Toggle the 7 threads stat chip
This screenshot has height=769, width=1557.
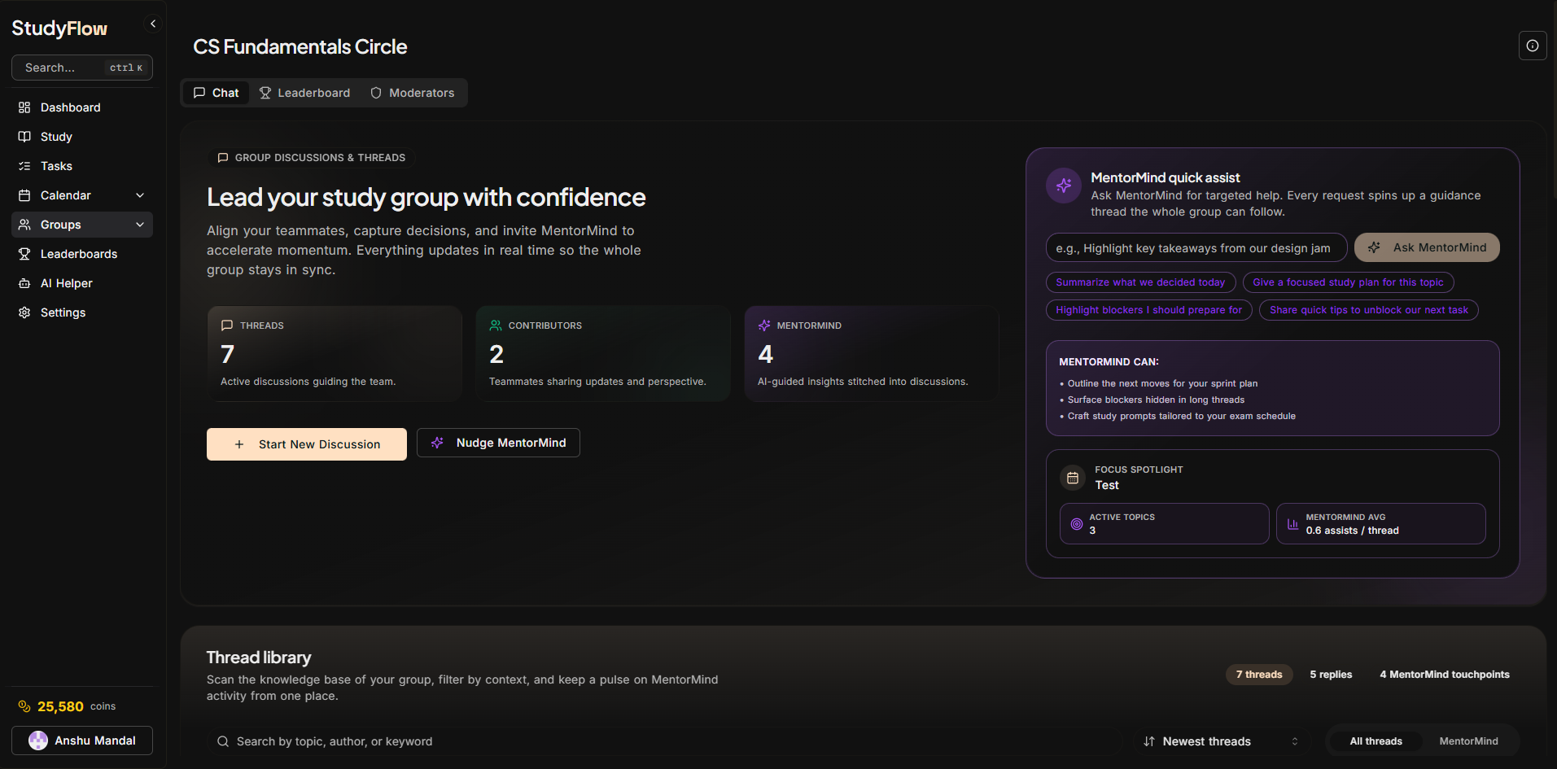1258,674
